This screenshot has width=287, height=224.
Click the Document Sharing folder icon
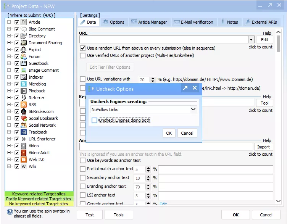click(24, 43)
